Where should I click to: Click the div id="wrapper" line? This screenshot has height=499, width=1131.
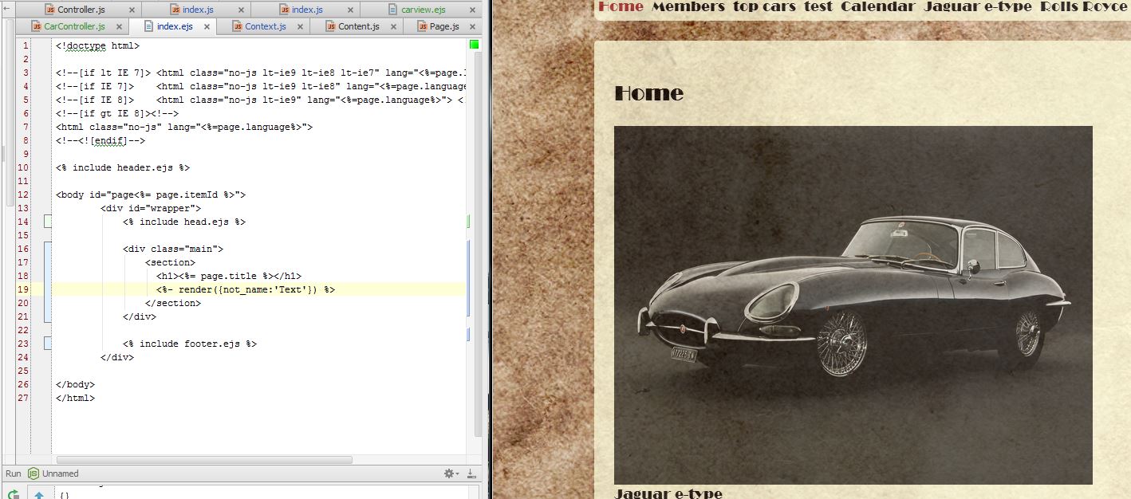(151, 208)
